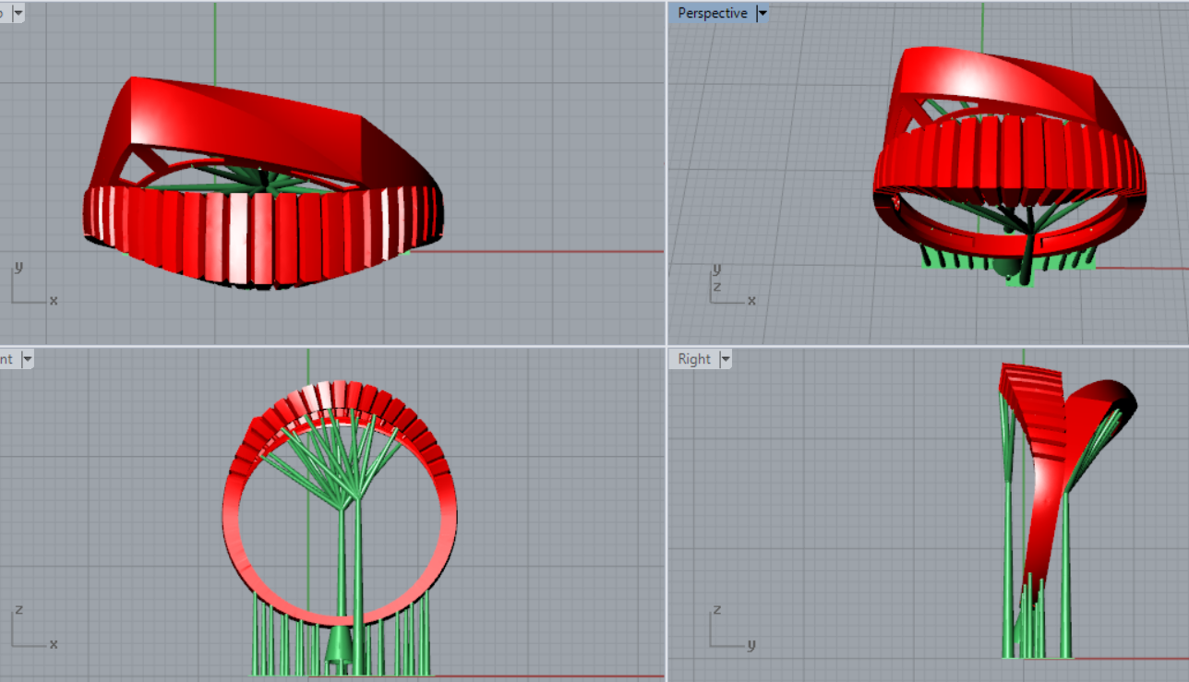This screenshot has width=1189, height=682.
Task: Click the partially visible Front viewport title
Action: [x=8, y=359]
